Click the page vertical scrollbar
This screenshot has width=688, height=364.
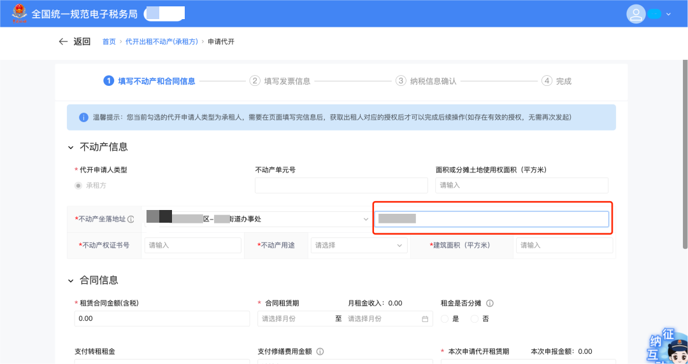685,155
